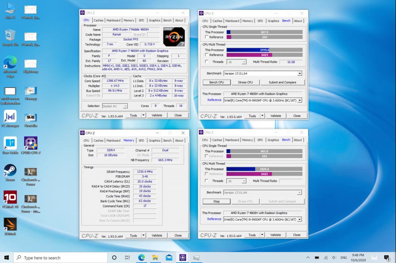Click the Ryzen 7 logo in CPU-Z

pos(174,37)
